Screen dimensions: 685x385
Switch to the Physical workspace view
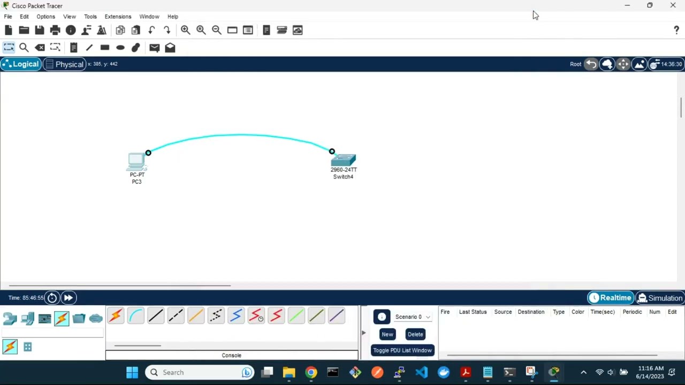tap(65, 64)
